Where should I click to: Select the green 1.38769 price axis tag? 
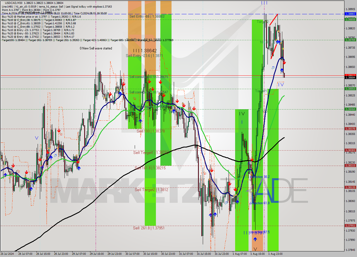pos(350,40)
